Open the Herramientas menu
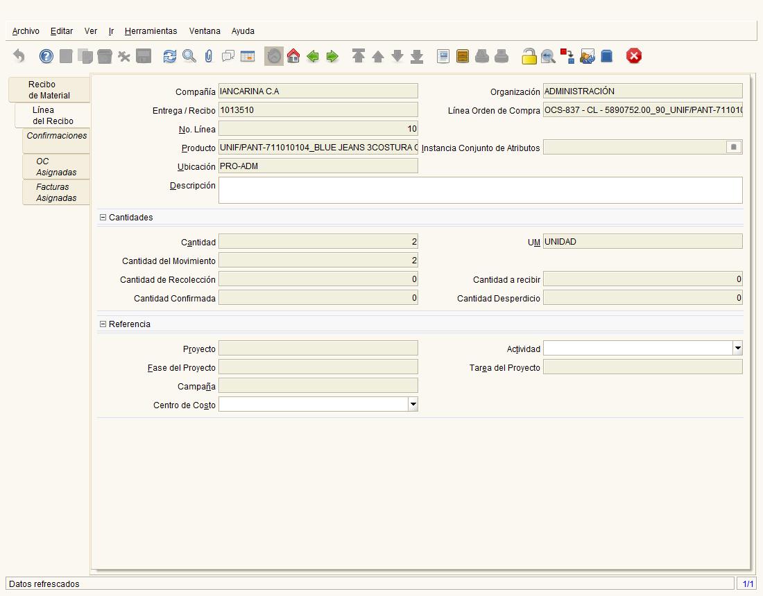 pyautogui.click(x=151, y=31)
